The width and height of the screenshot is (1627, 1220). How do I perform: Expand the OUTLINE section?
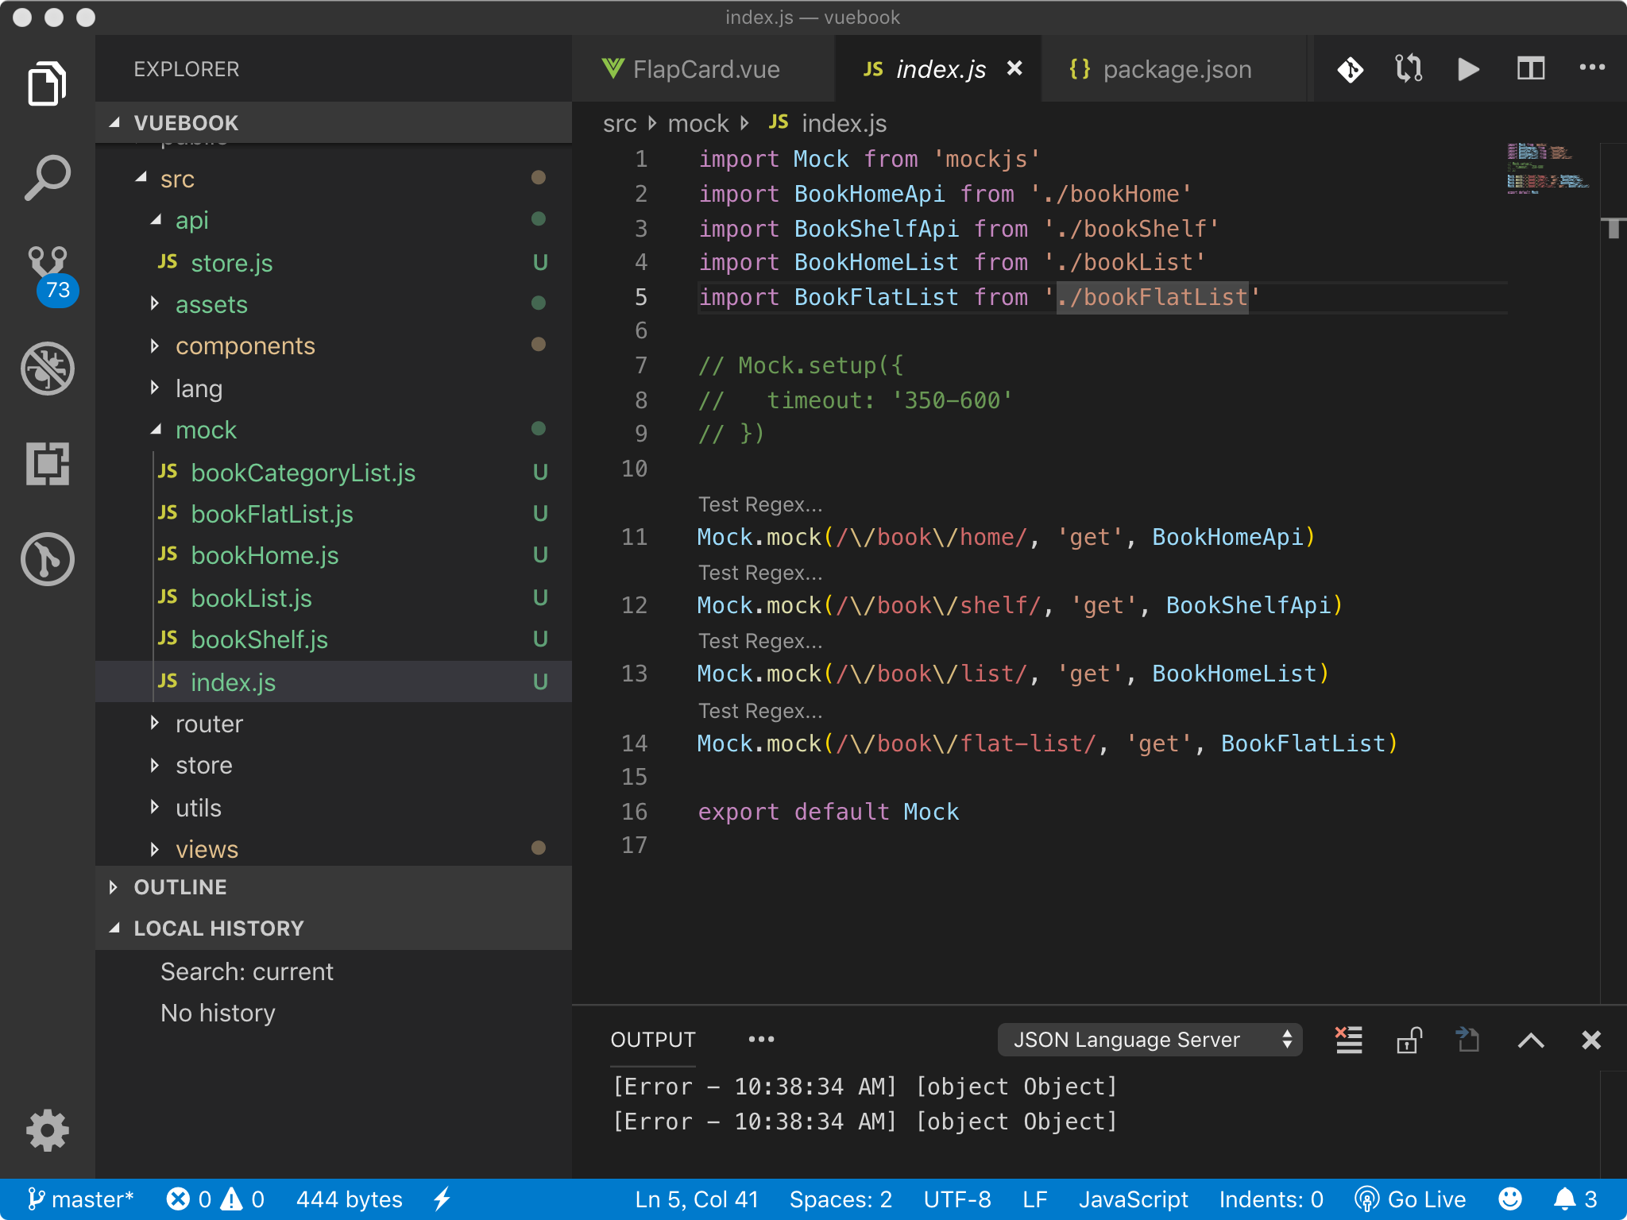[x=180, y=887]
